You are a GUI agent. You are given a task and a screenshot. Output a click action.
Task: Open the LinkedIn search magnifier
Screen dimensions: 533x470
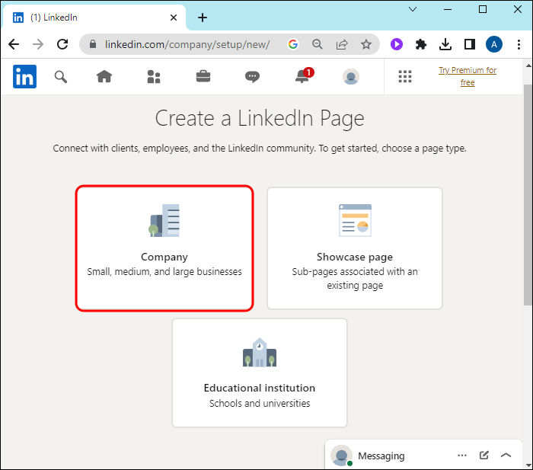coord(60,77)
